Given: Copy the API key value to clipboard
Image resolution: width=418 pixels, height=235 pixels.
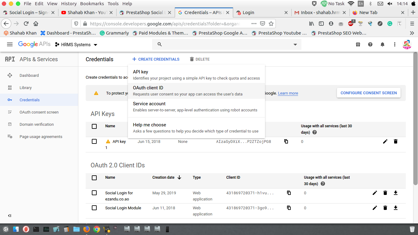Looking at the screenshot, I should pyautogui.click(x=286, y=141).
